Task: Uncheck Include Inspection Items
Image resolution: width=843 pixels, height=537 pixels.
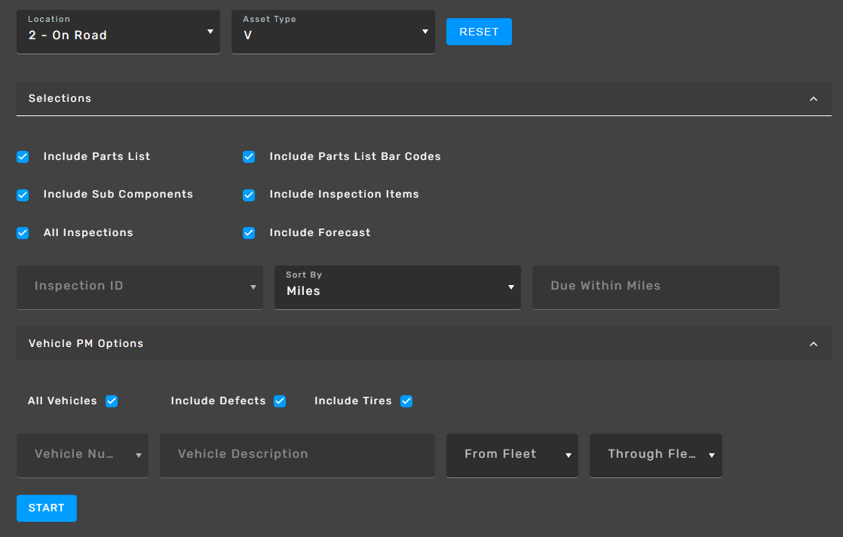Action: click(249, 195)
